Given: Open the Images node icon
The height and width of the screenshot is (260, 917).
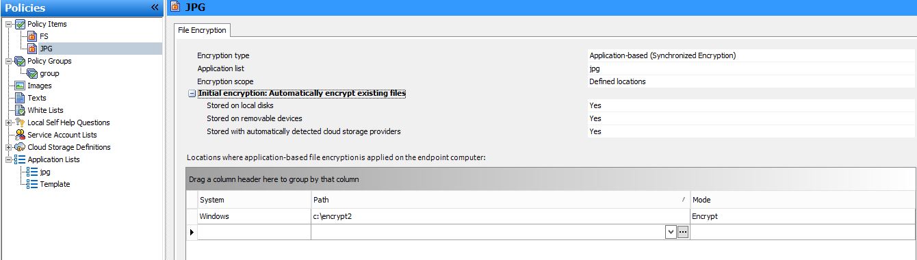Looking at the screenshot, I should tap(20, 86).
